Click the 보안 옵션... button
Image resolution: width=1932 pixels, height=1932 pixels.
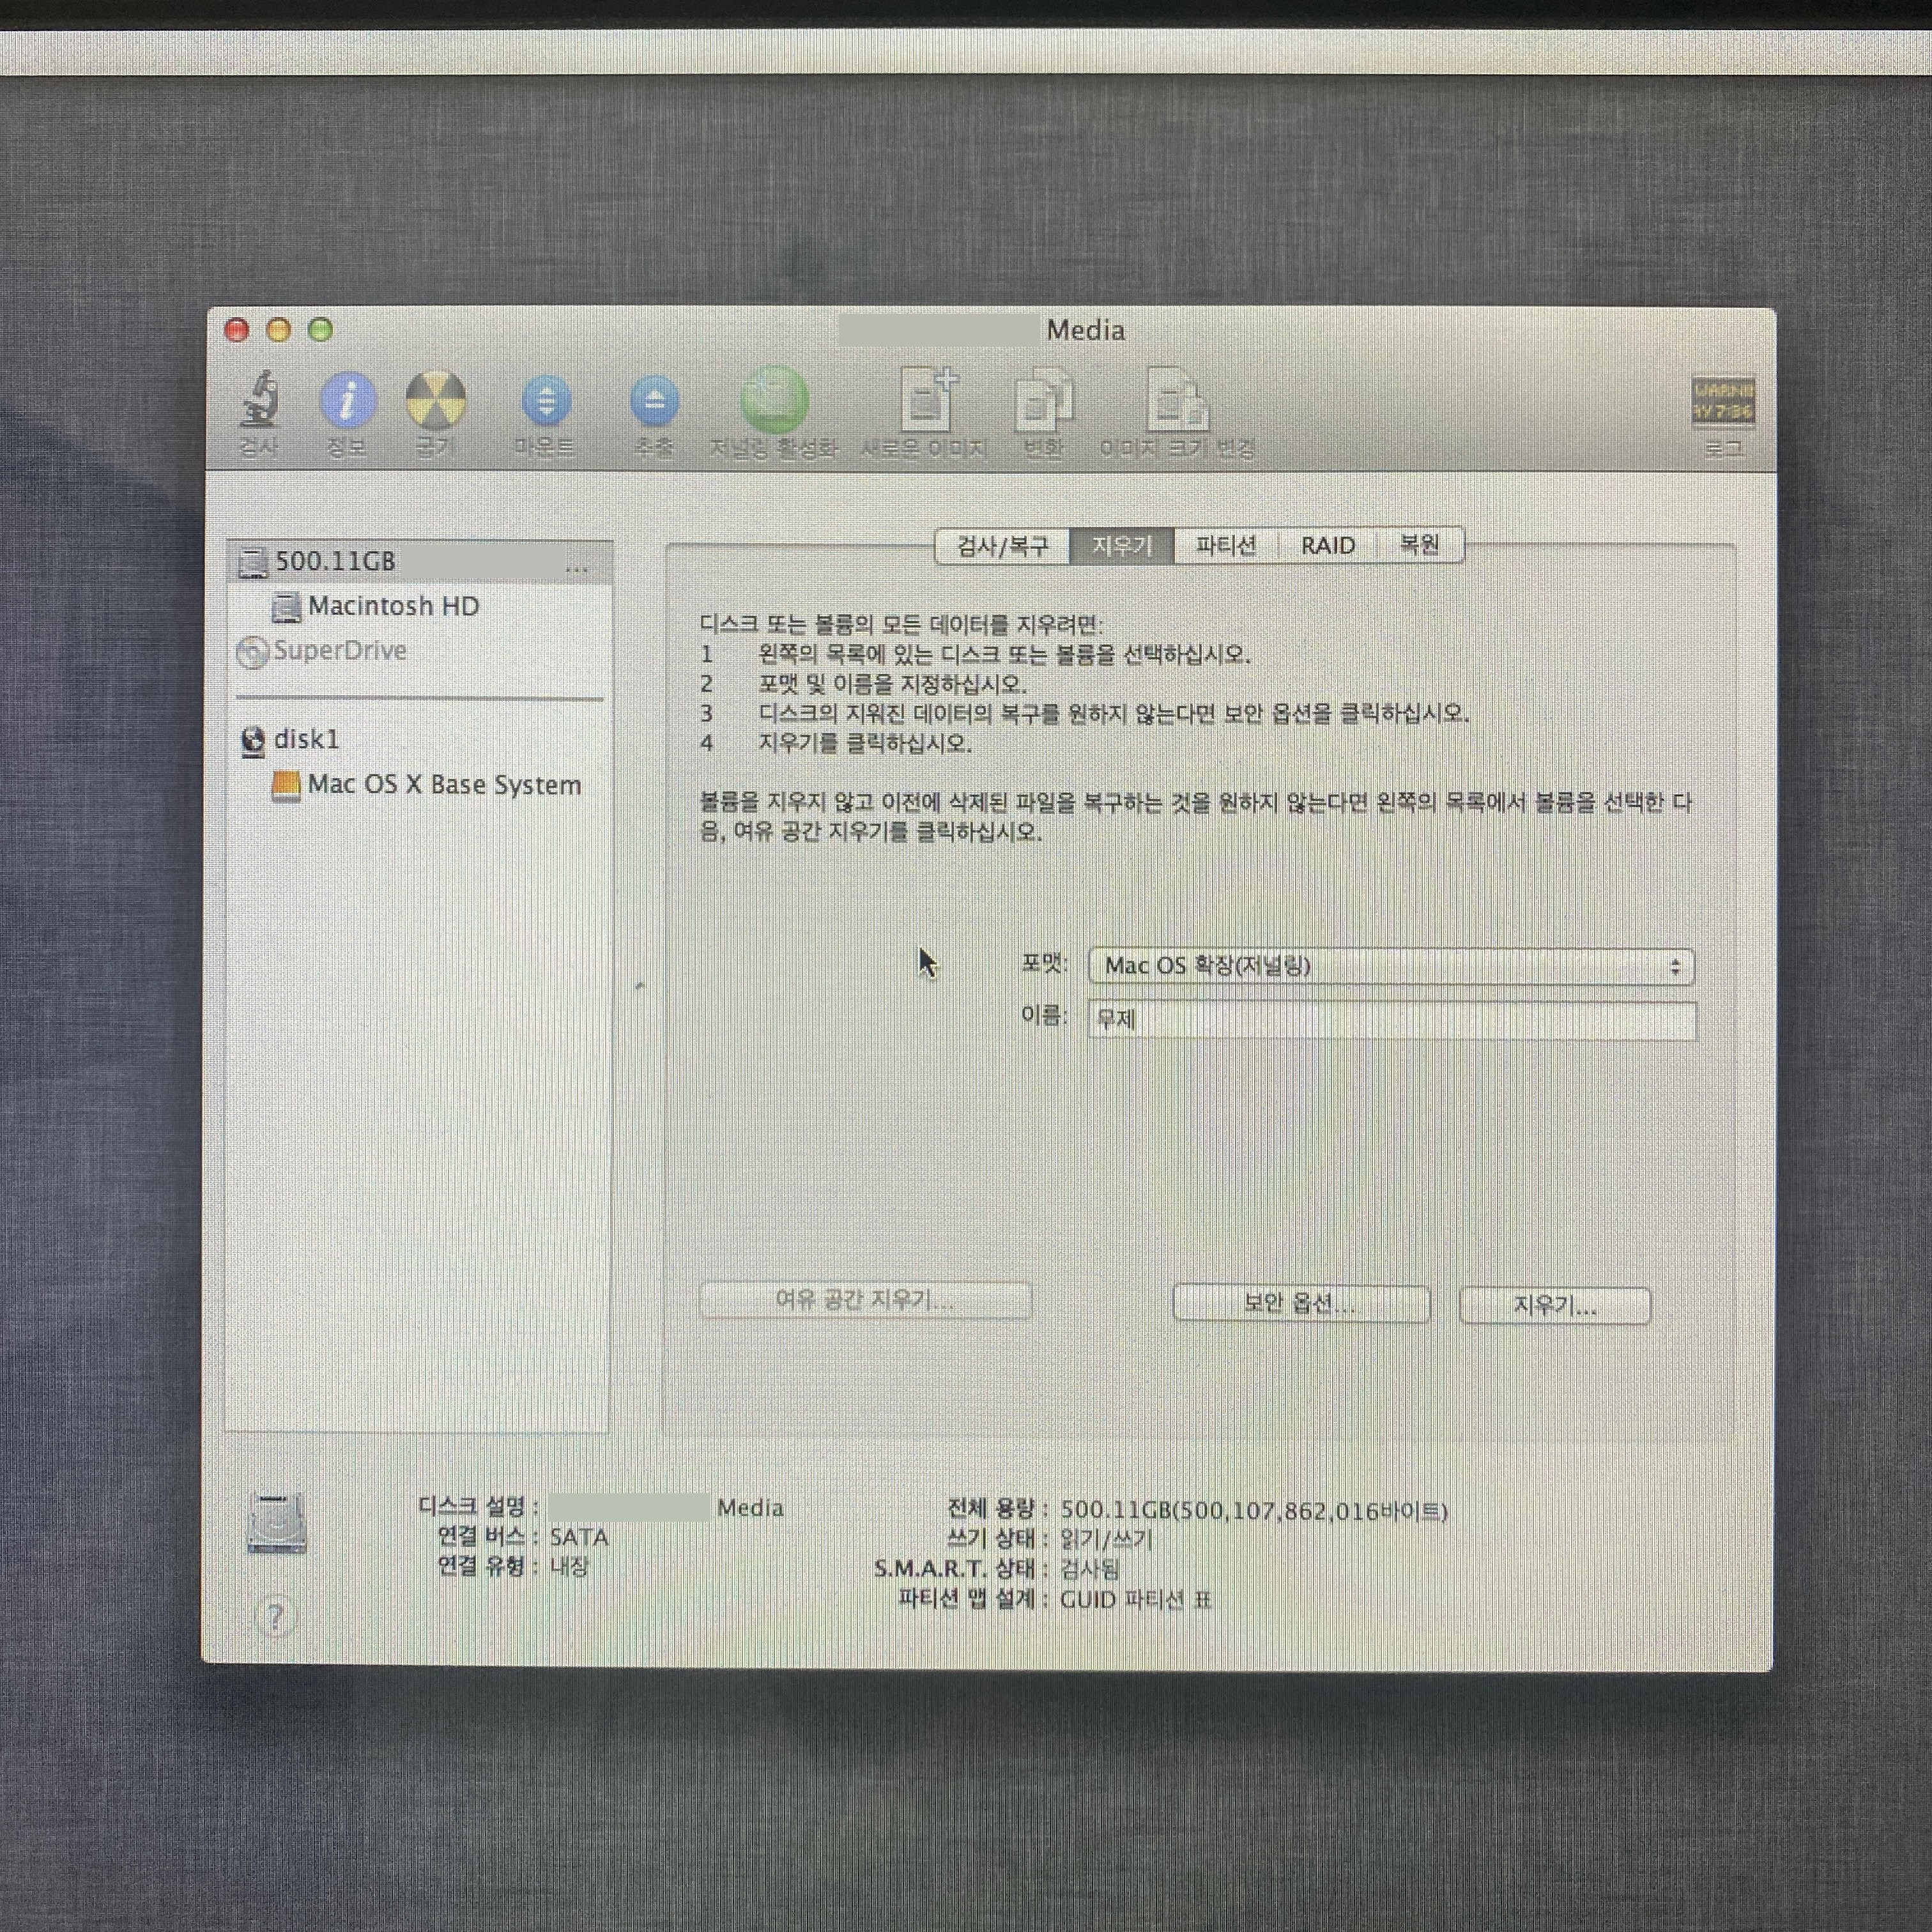(x=1300, y=1304)
